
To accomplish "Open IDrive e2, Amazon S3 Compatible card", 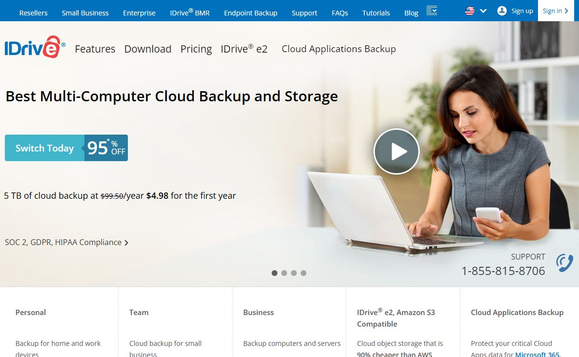I will [x=396, y=318].
